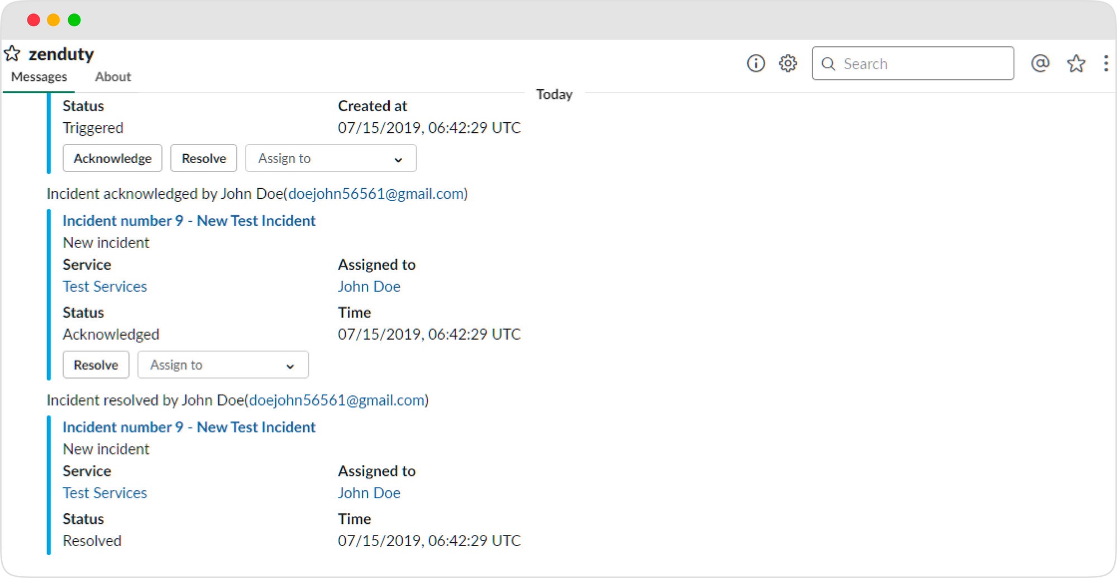Open Incident number 9 - New Test Incident

click(189, 221)
